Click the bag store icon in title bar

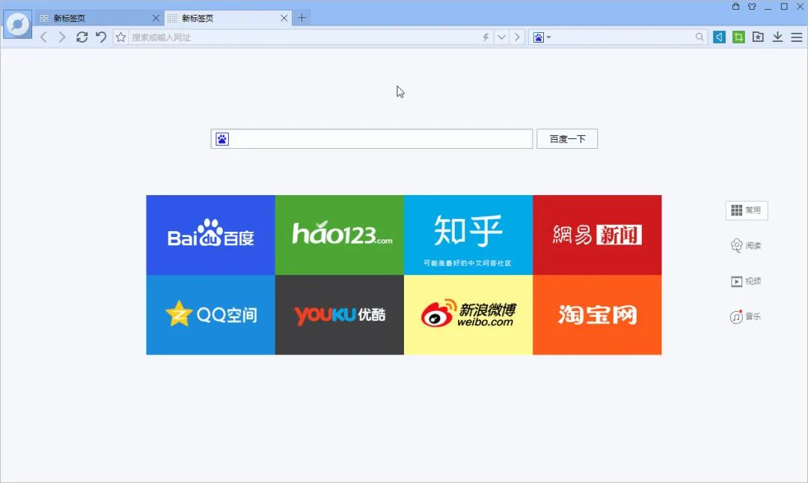point(736,7)
